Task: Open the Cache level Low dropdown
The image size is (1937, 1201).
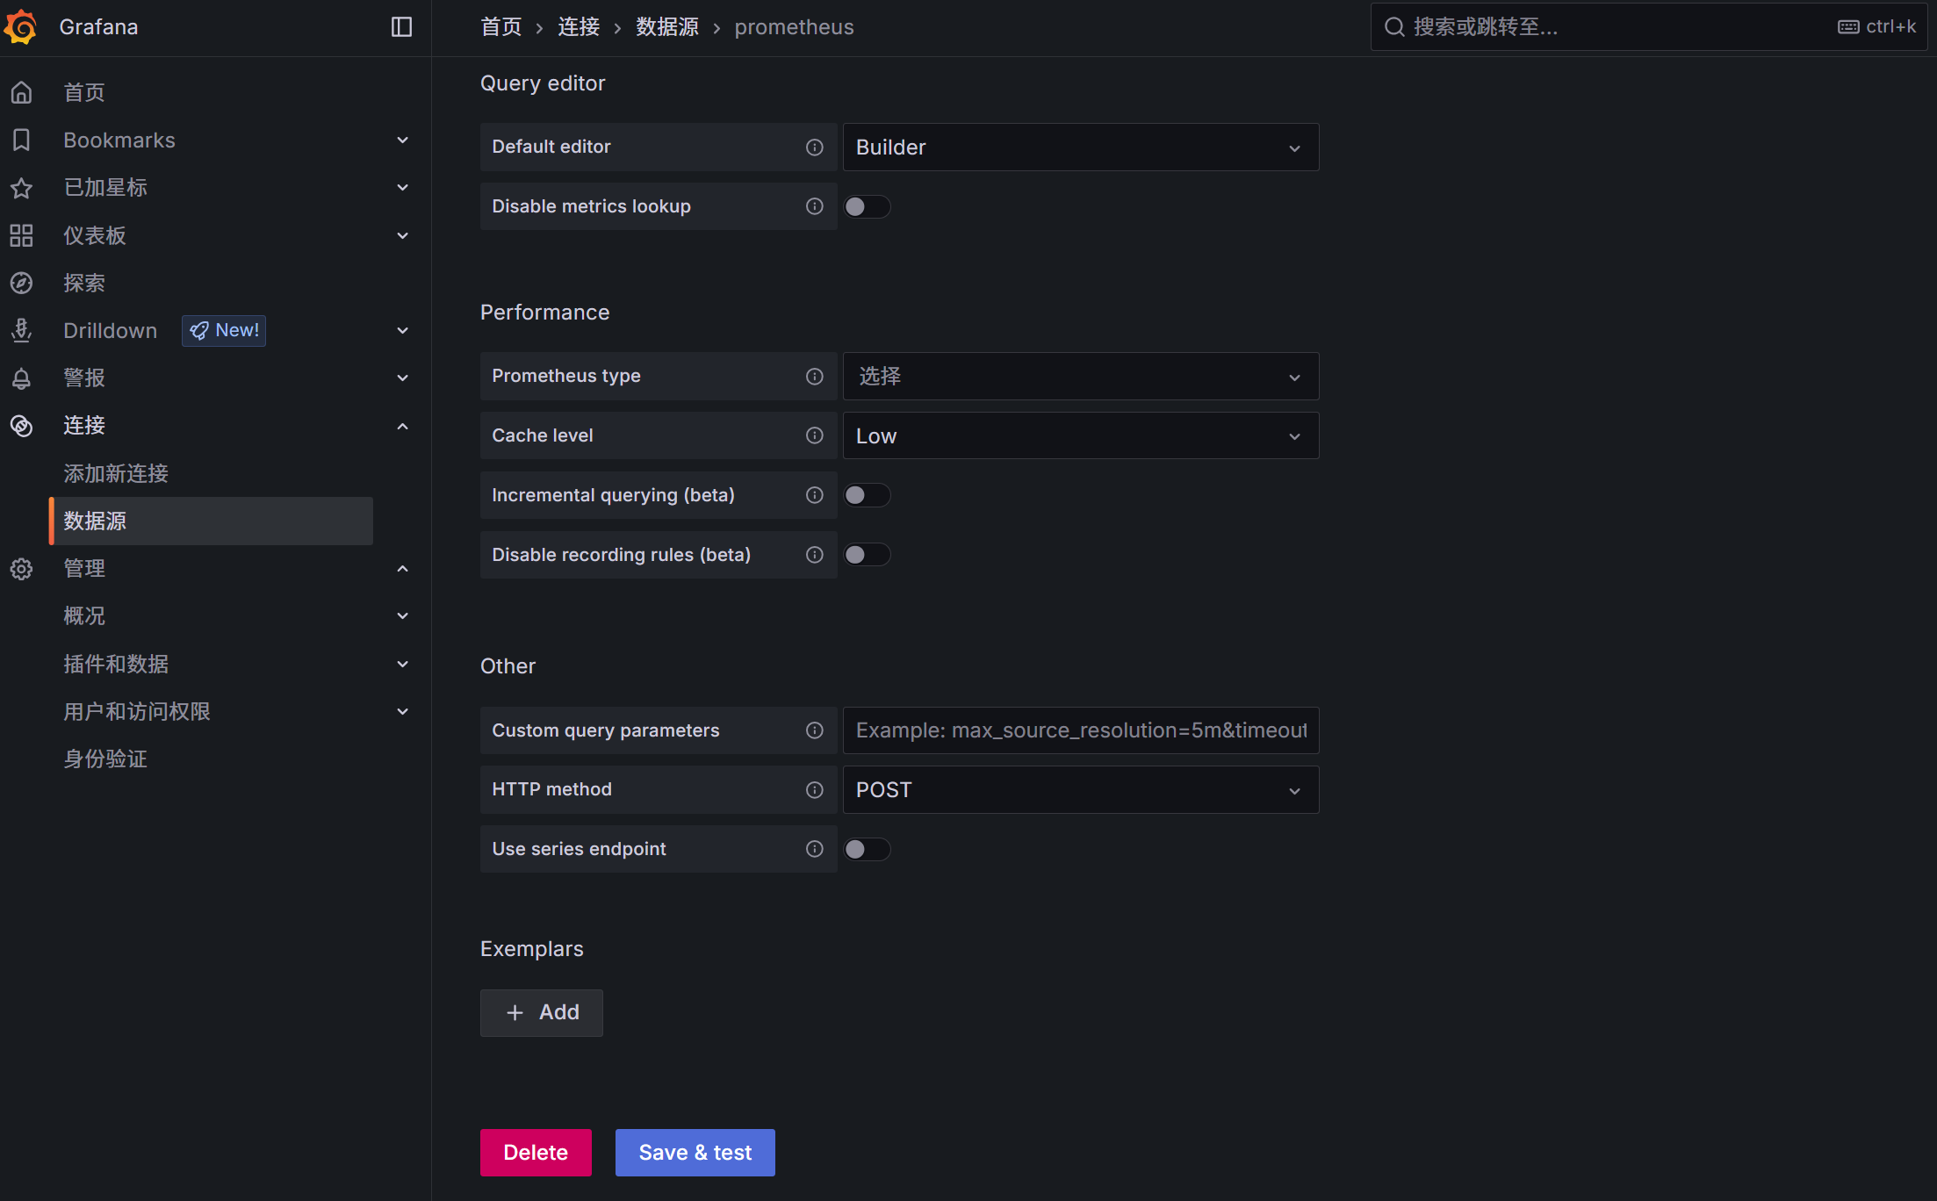Action: coord(1081,435)
